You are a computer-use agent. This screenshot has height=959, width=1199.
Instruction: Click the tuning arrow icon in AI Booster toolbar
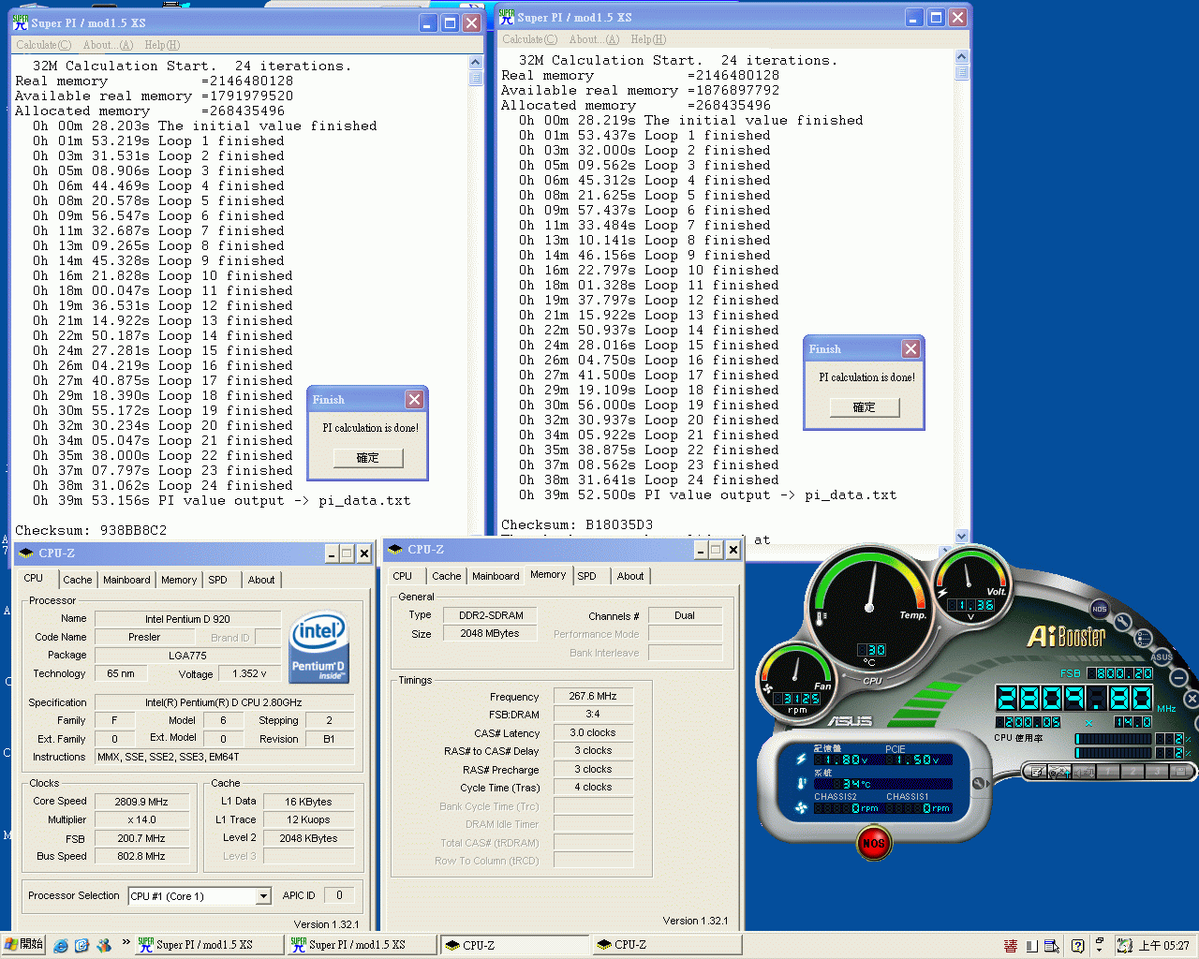pos(1059,772)
